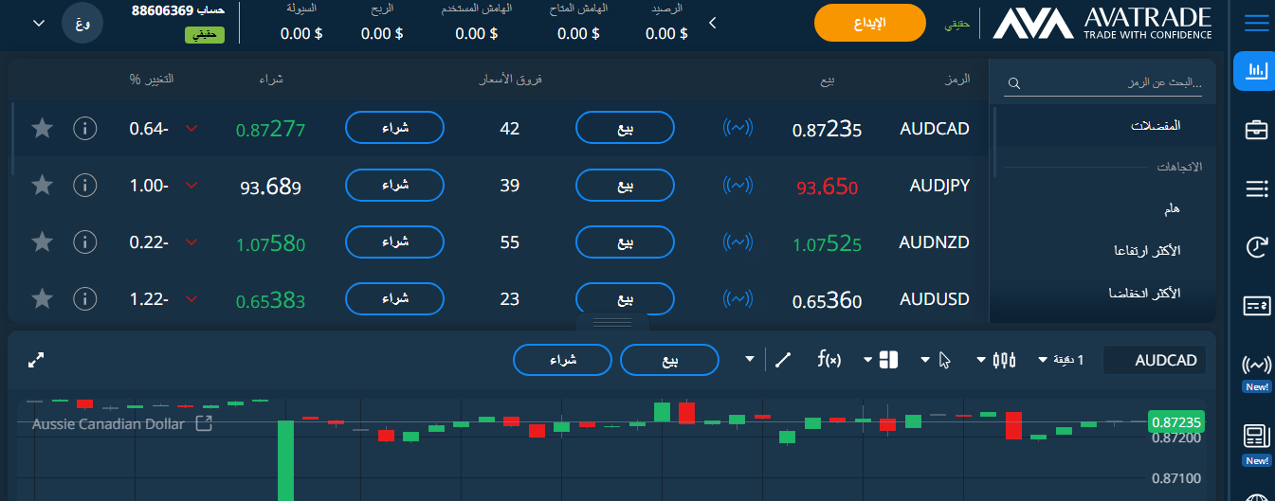
Task: Click the 0.87235 current price label on the chart
Action: 1175,422
